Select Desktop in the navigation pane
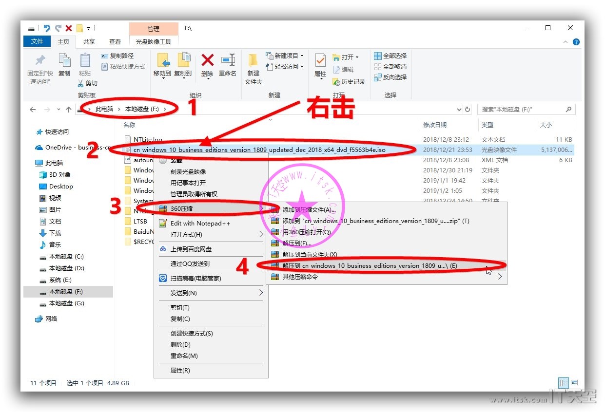The image size is (605, 412). pos(56,187)
